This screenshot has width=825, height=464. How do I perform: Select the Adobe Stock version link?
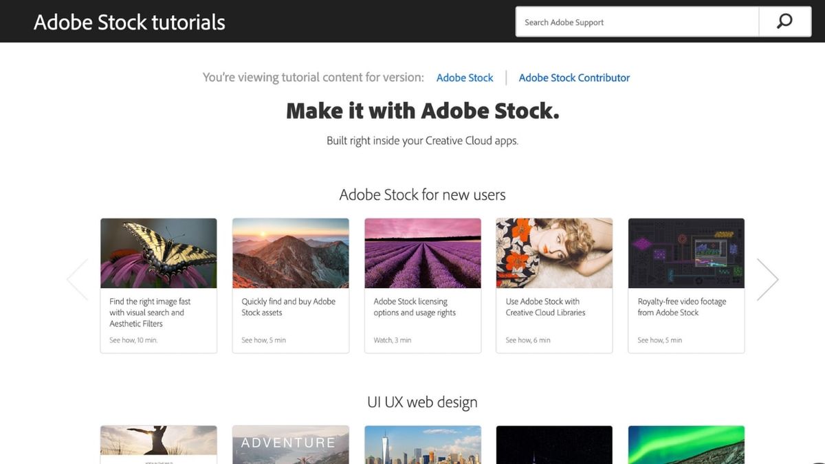[465, 78]
